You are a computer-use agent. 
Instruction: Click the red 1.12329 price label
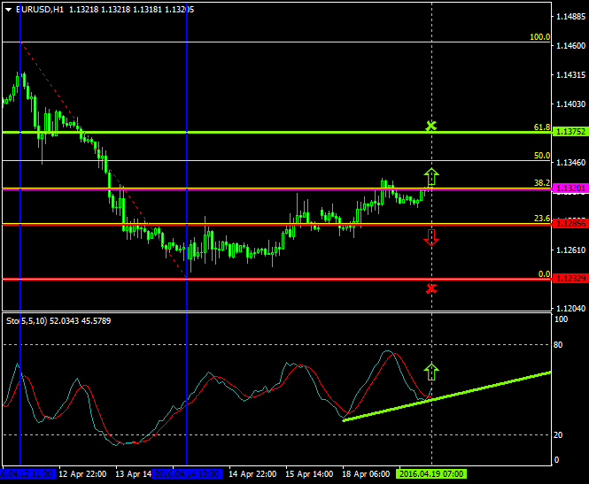click(569, 279)
